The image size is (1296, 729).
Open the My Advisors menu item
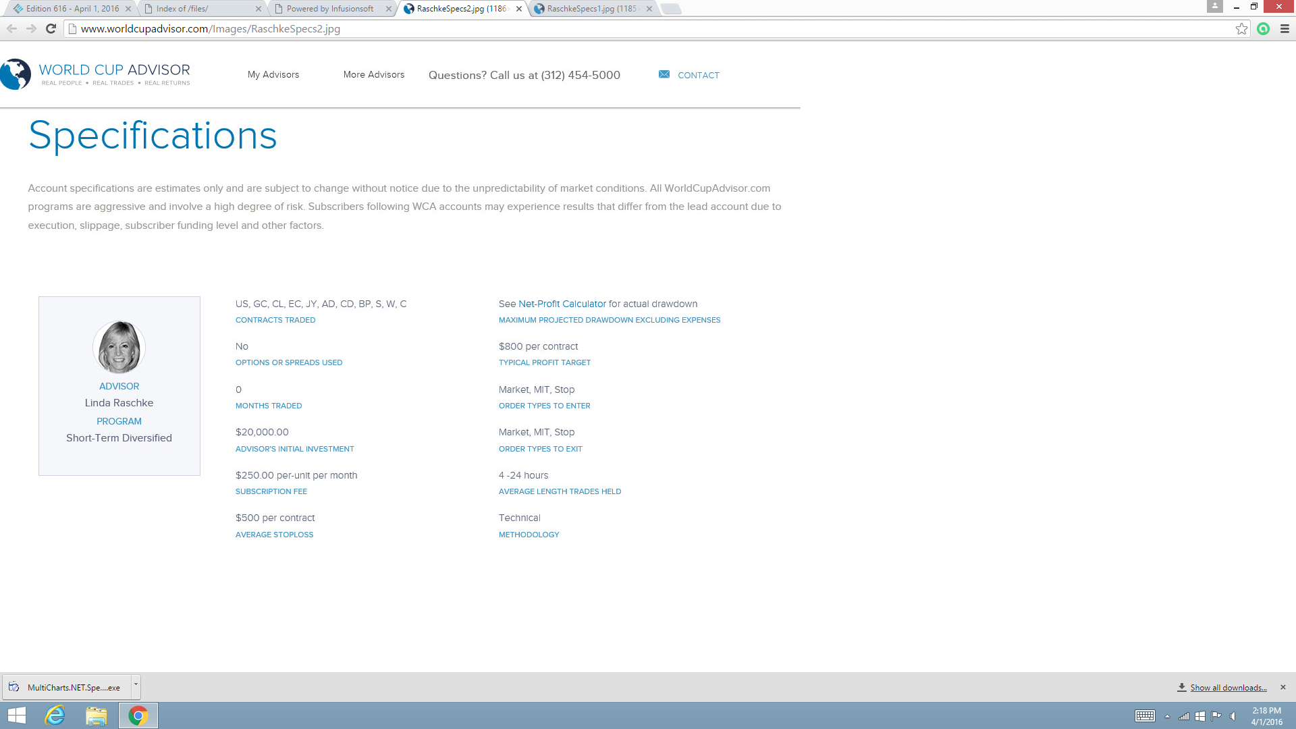[273, 74]
